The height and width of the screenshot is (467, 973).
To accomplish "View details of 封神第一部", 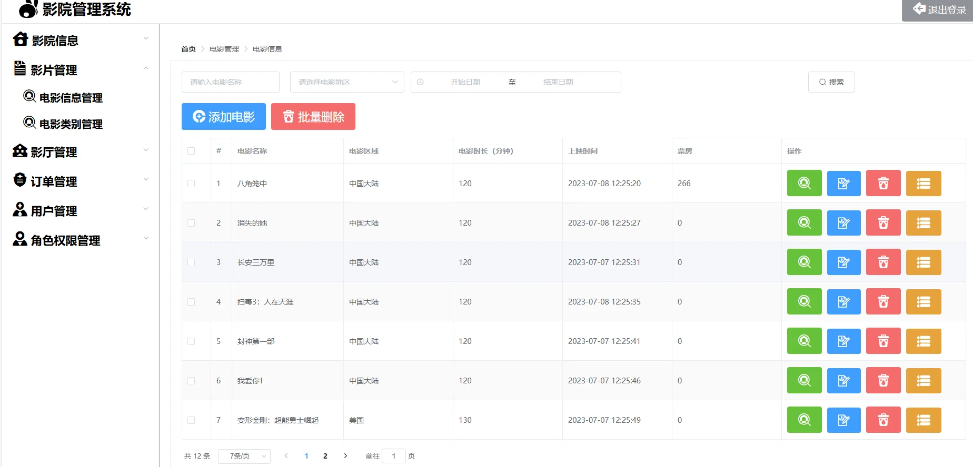I will pos(804,341).
